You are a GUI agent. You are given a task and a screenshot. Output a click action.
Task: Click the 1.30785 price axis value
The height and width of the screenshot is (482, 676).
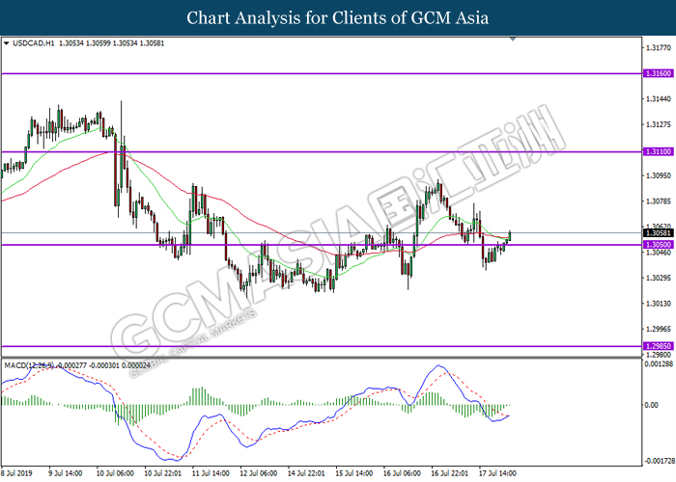coord(659,201)
